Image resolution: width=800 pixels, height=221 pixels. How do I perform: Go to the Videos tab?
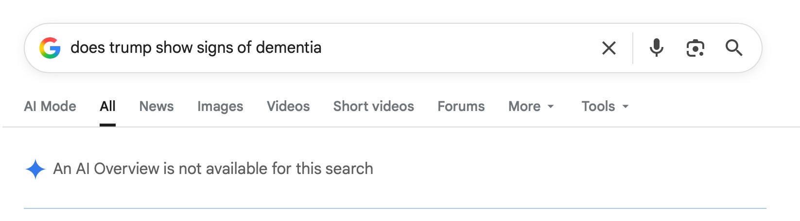click(x=288, y=106)
